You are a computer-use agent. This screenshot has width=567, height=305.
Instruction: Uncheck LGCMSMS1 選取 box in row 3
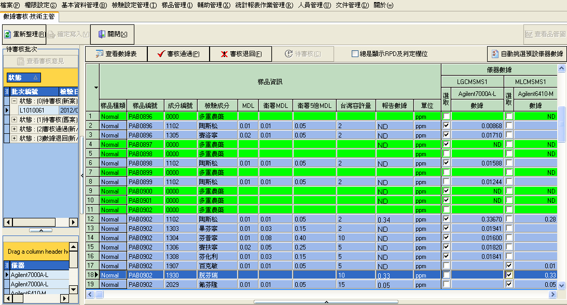(446, 135)
